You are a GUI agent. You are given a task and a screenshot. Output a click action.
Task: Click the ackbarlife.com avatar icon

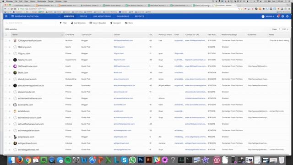pyautogui.click(x=15, y=105)
